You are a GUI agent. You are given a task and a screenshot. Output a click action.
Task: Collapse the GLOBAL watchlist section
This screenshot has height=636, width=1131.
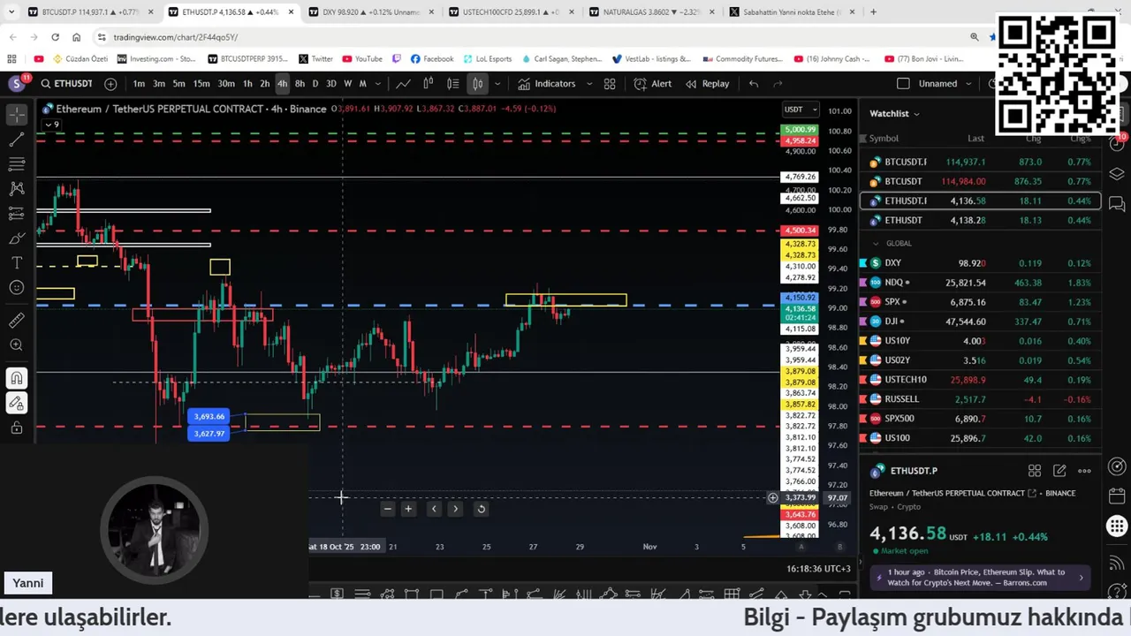[x=877, y=243]
